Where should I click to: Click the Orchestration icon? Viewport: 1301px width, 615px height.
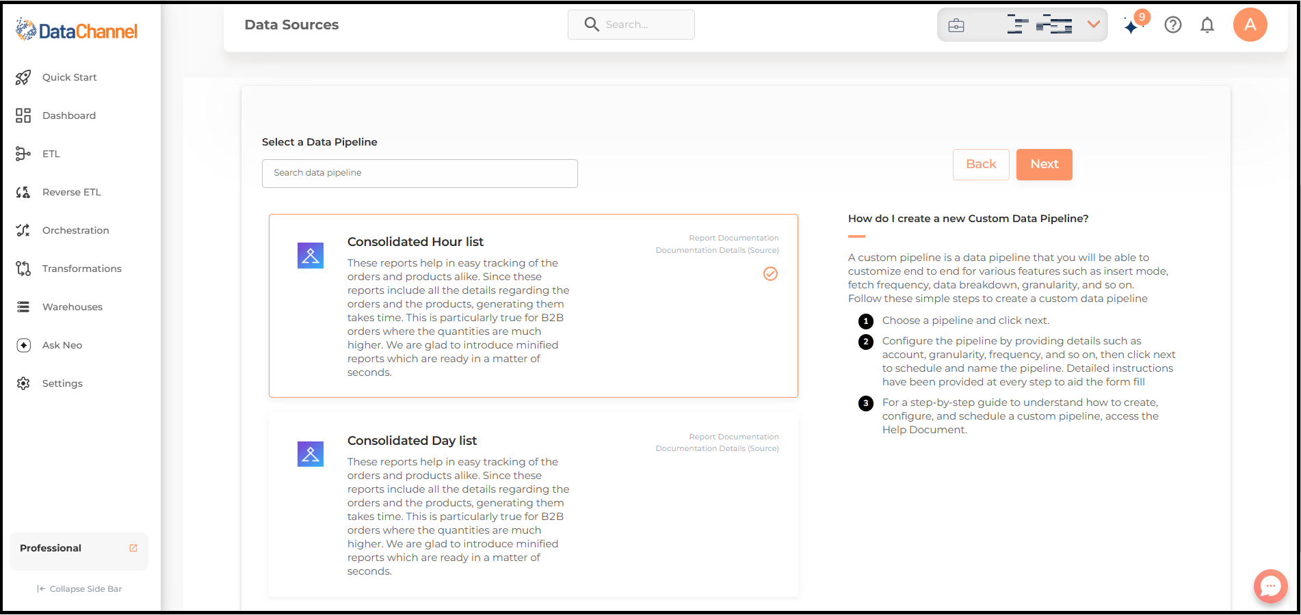click(23, 230)
